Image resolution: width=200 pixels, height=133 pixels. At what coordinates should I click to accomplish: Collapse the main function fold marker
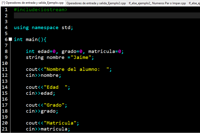(10, 39)
